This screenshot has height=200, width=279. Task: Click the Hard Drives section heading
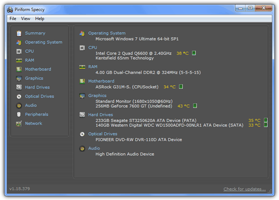(100, 114)
